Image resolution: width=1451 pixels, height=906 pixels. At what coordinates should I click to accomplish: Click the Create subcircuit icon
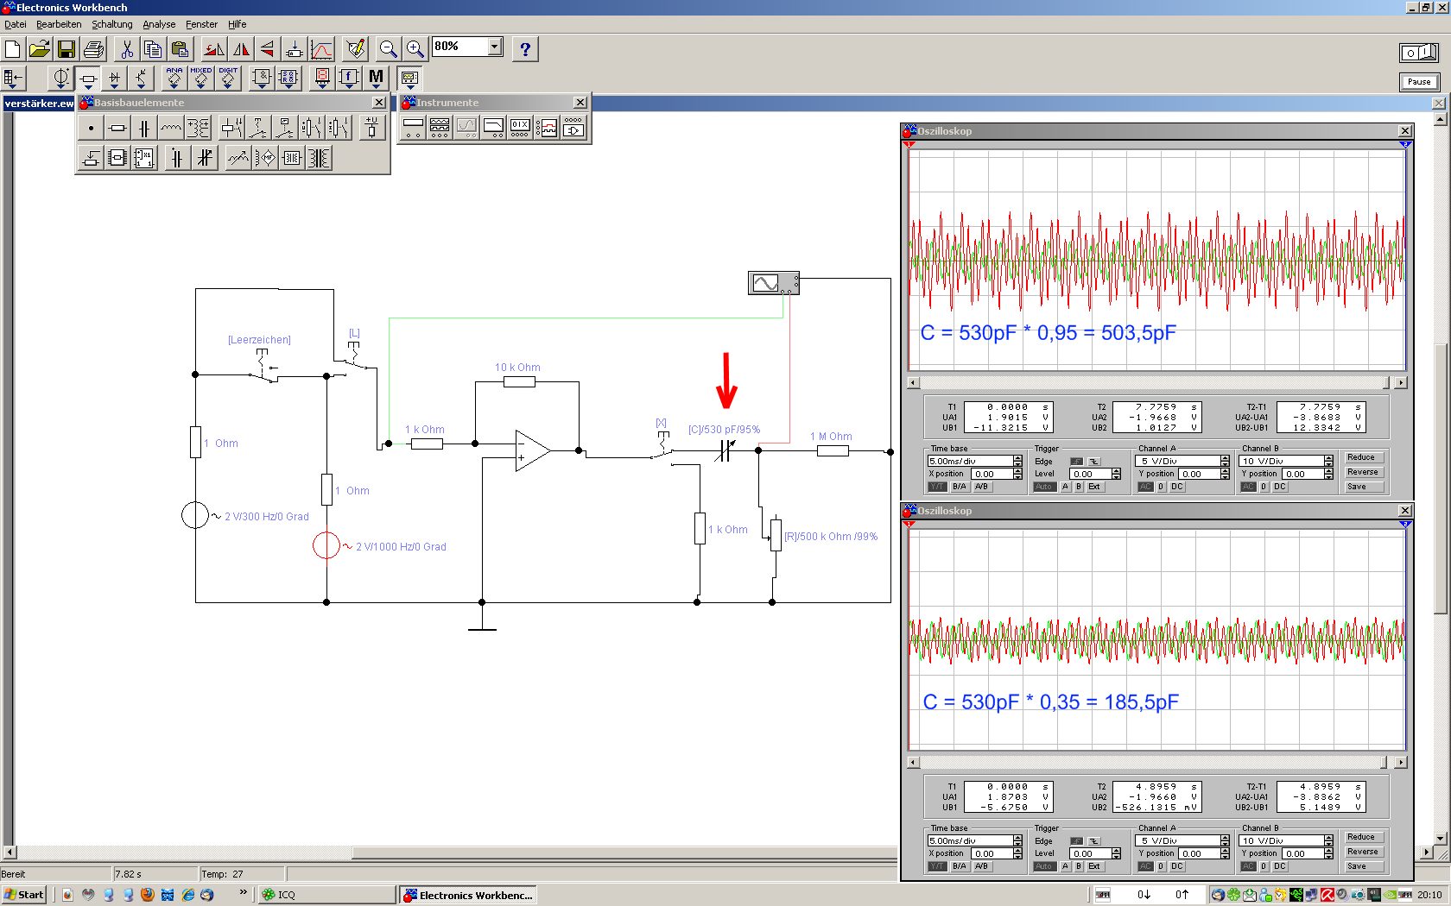[x=294, y=48]
